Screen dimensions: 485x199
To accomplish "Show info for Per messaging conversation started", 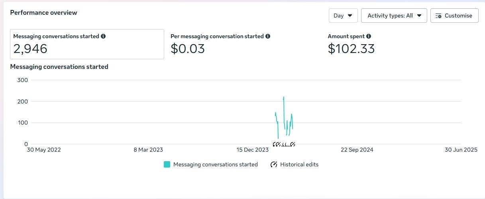I will click(268, 36).
